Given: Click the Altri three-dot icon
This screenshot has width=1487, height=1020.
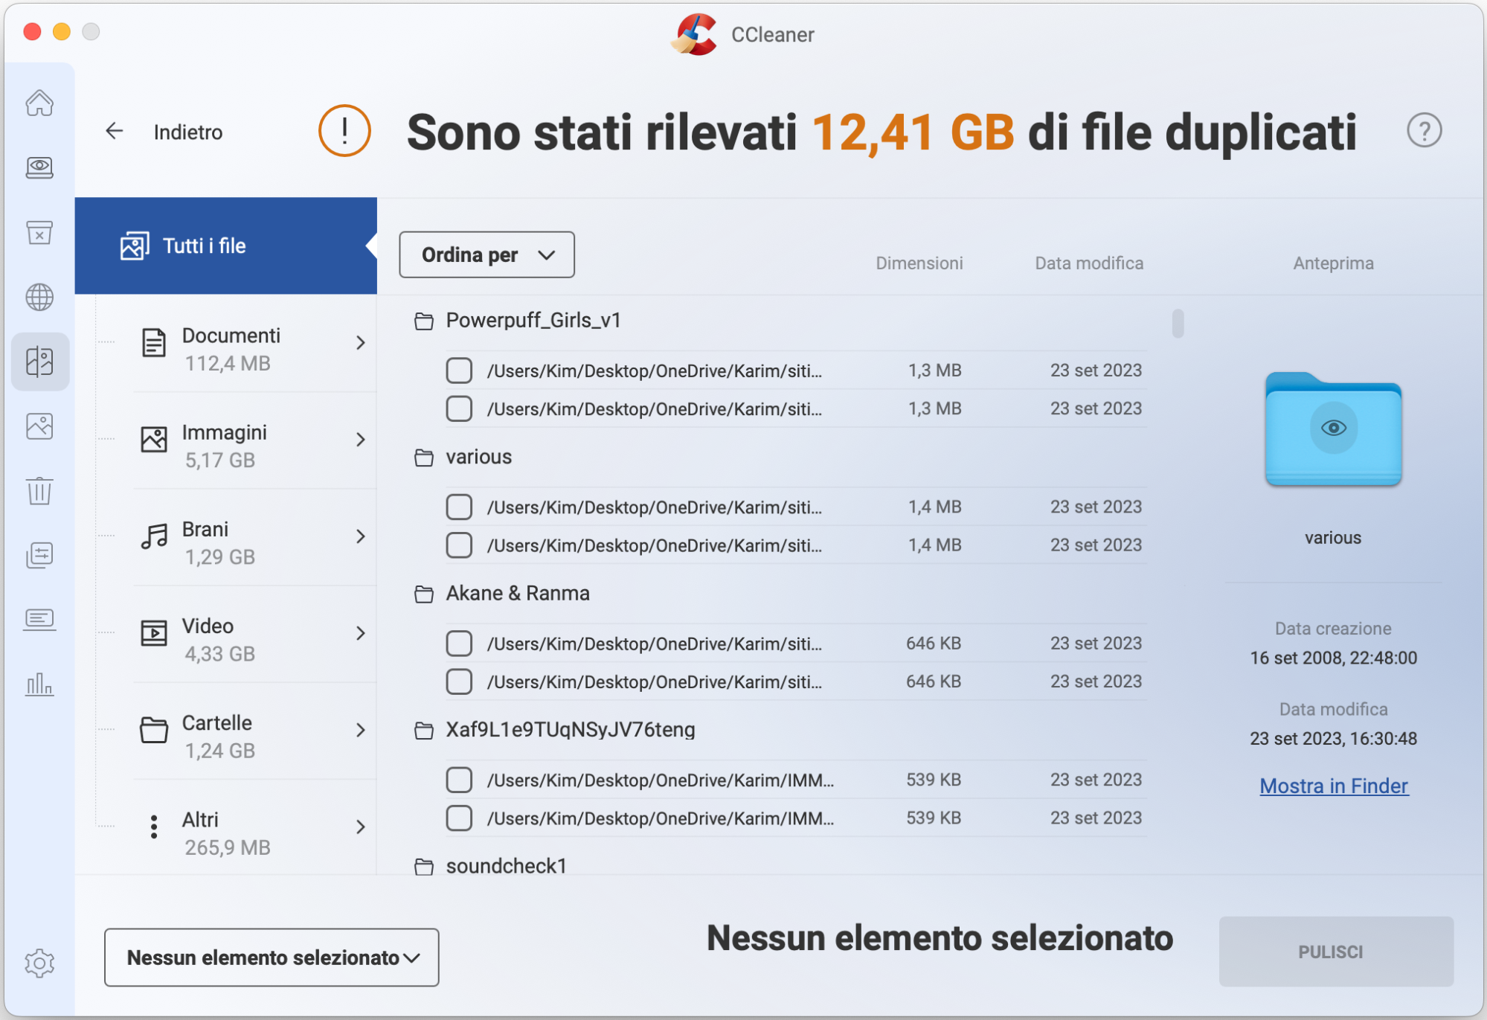Looking at the screenshot, I should click(x=154, y=827).
